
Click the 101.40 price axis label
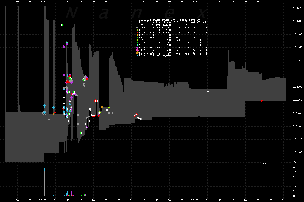pyautogui.click(x=297, y=126)
